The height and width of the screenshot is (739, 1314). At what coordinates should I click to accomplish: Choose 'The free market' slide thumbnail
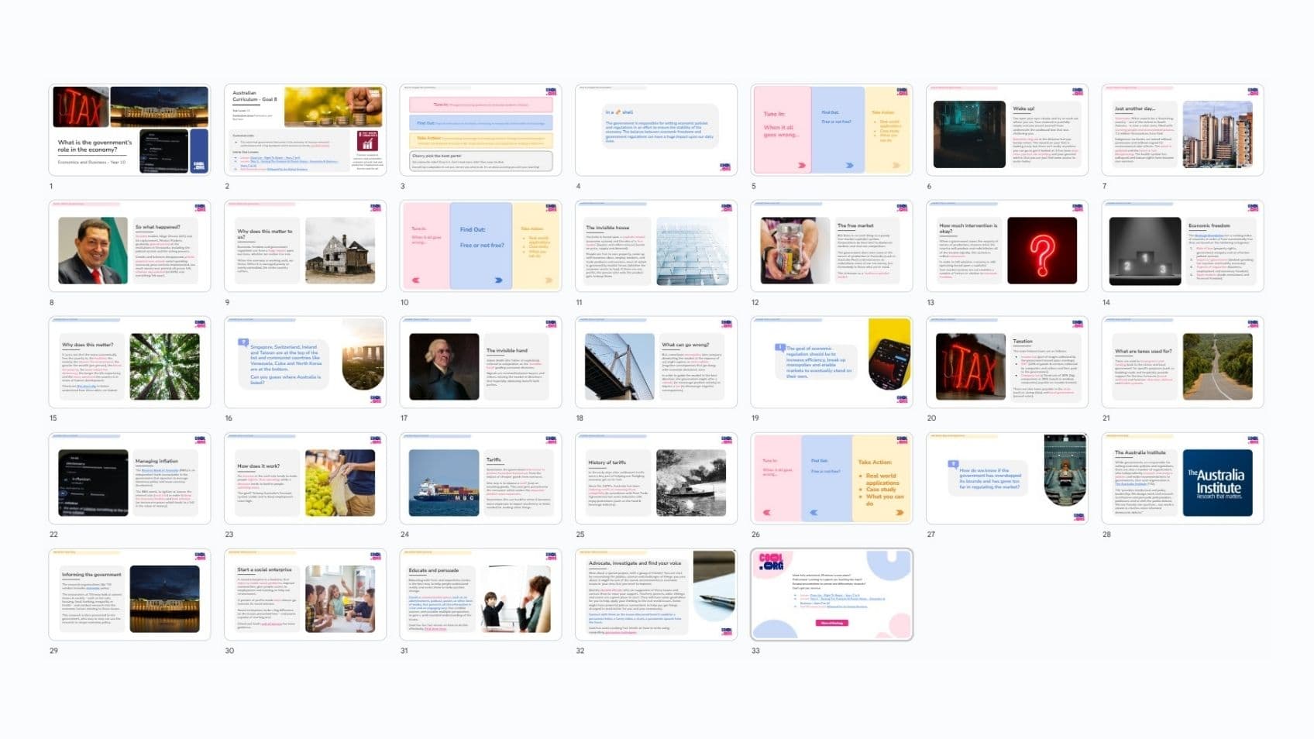[x=831, y=246]
